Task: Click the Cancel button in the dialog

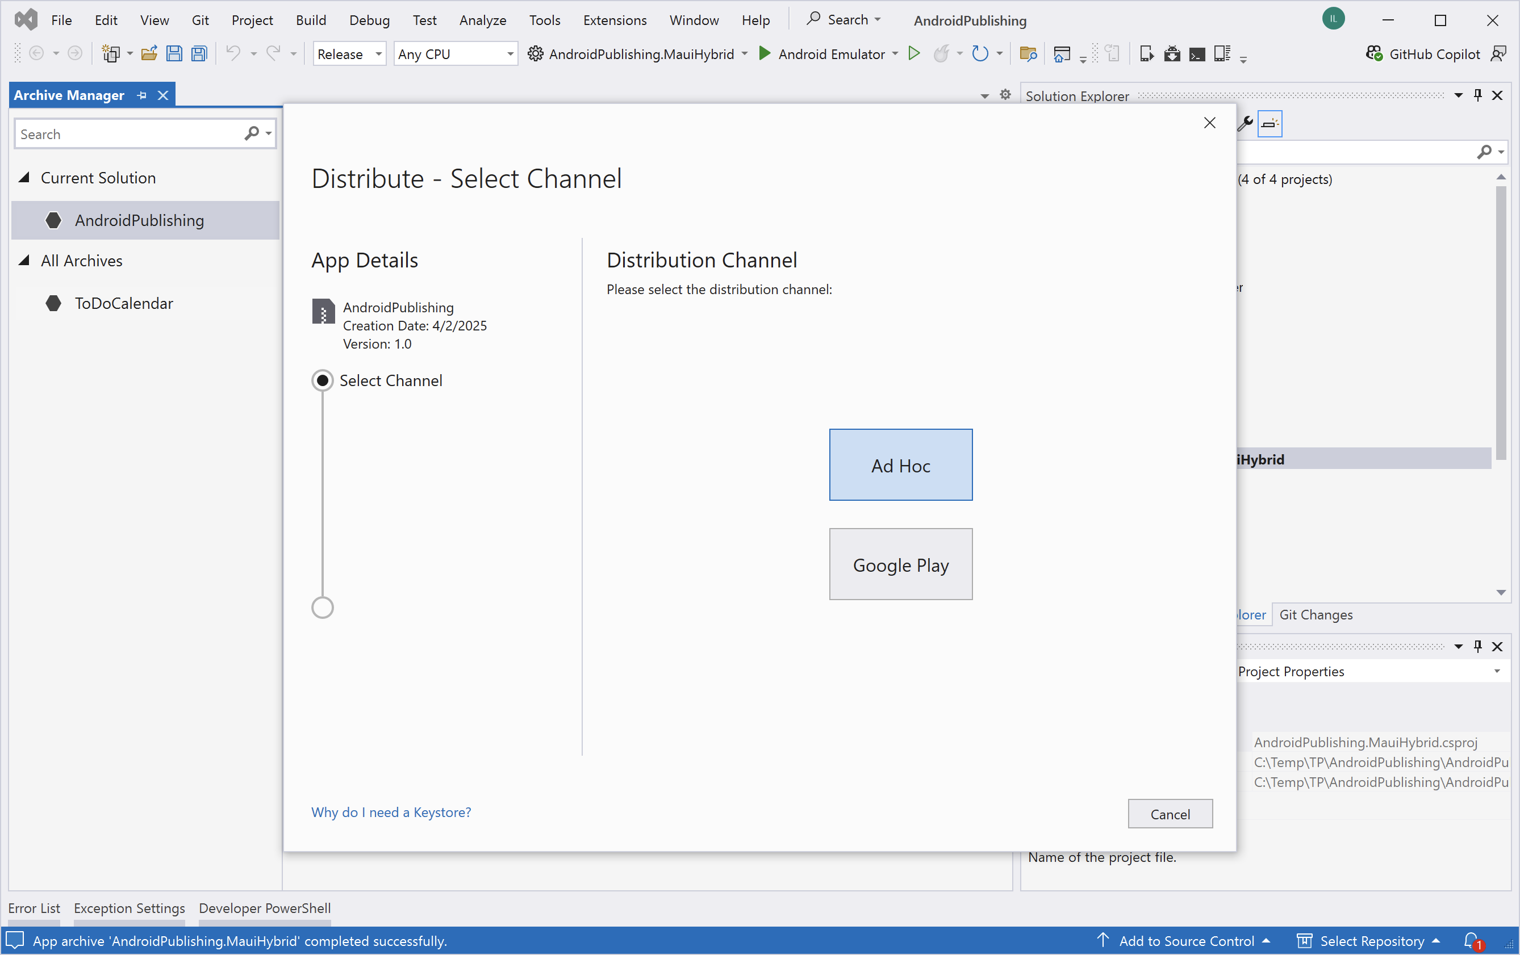Action: 1170,814
